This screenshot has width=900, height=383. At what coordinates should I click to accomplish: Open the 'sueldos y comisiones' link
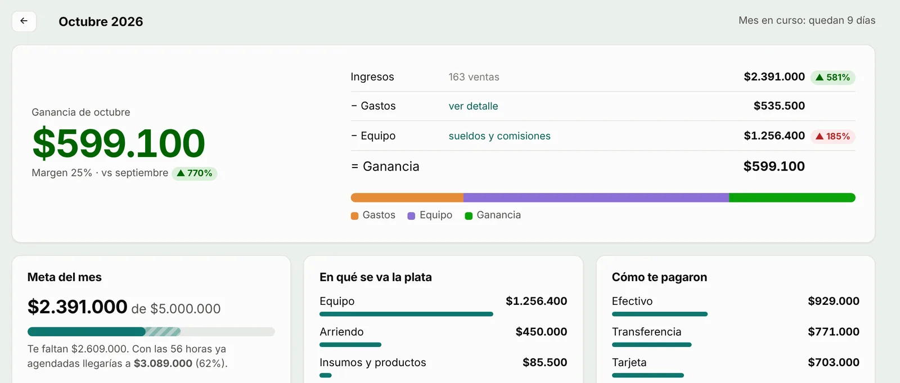tap(499, 136)
